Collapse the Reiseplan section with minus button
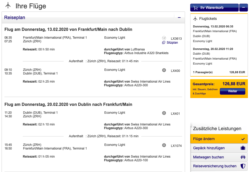Viewport: 250px width, 172px height. tap(179, 18)
